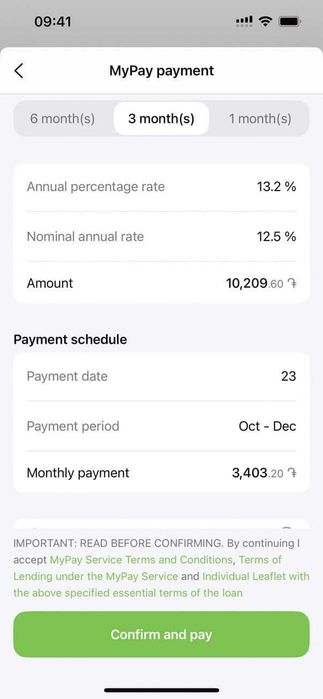Open MyPay Service Terms and Conditions link

pos(141,560)
